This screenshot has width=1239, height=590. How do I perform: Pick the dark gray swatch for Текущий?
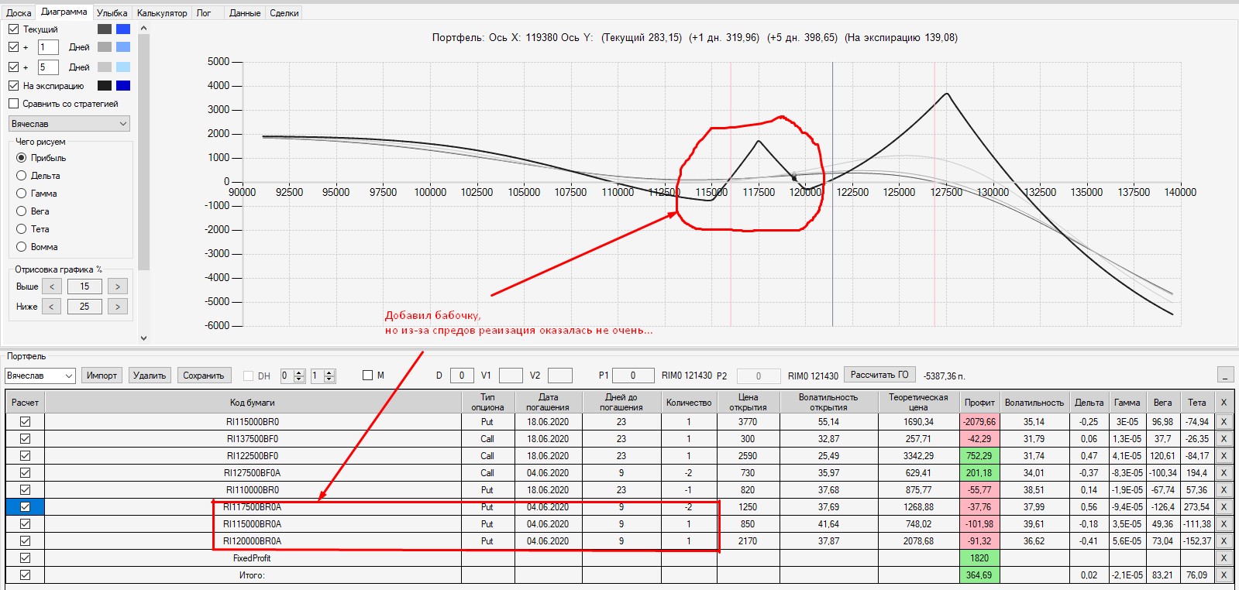tap(105, 29)
